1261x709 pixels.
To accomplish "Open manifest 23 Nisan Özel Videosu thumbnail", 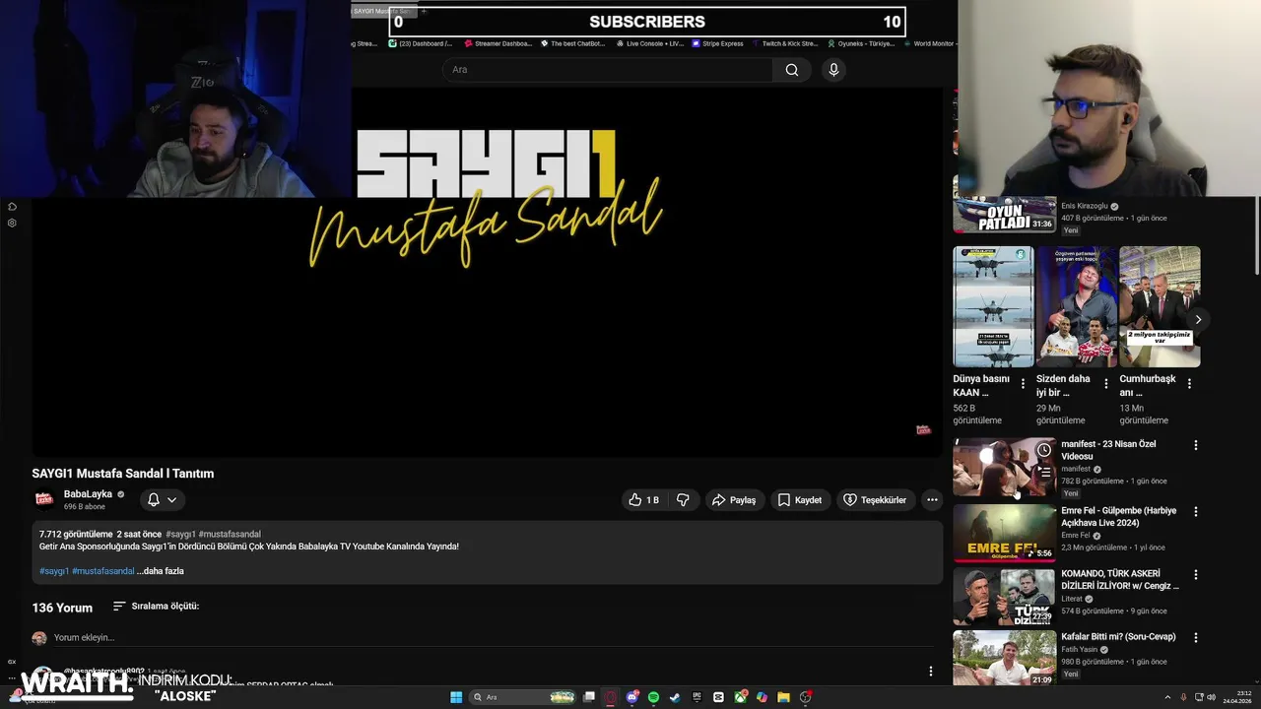I will pyautogui.click(x=1004, y=468).
